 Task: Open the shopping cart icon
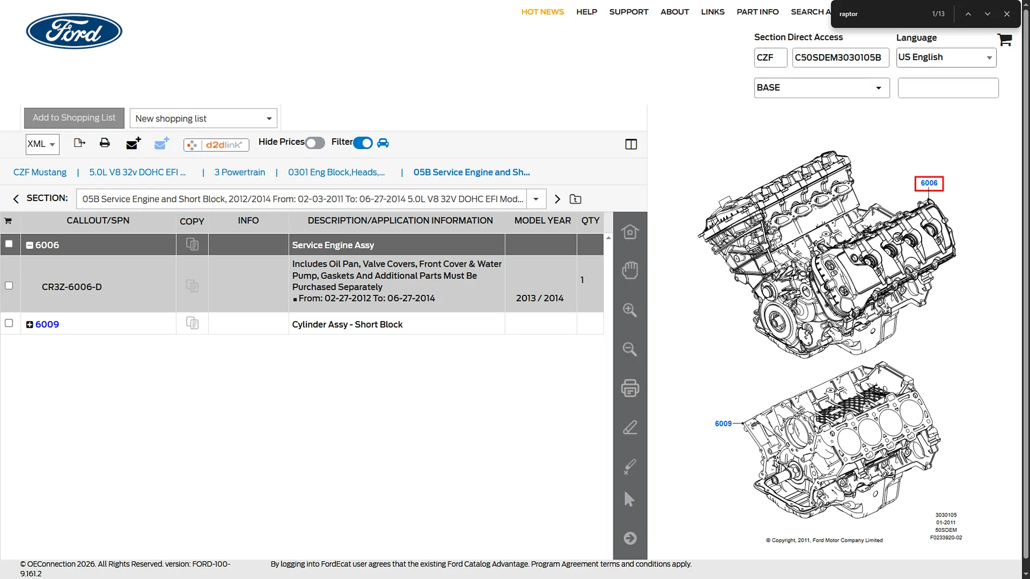click(x=1005, y=40)
